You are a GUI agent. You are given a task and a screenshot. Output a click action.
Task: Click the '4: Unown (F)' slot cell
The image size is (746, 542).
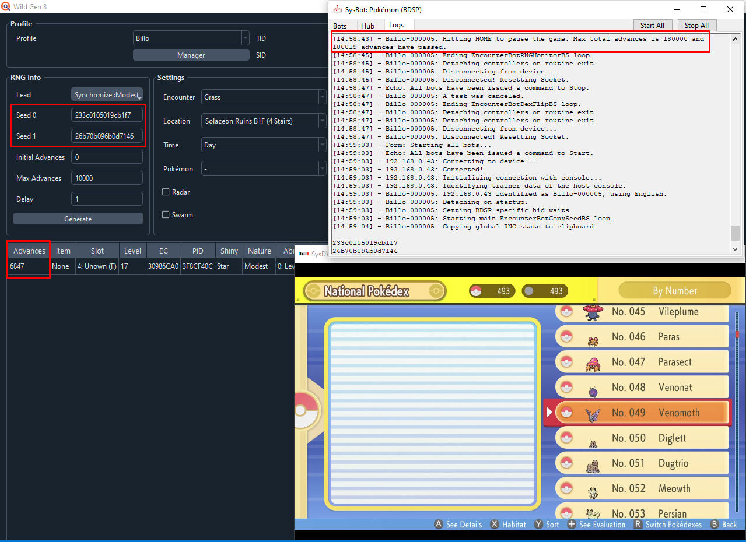coord(97,266)
